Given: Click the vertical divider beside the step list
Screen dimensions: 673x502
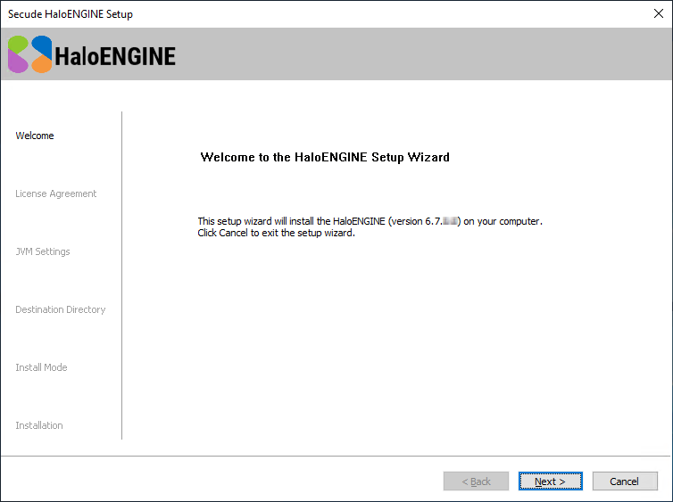Looking at the screenshot, I should click(x=121, y=275).
